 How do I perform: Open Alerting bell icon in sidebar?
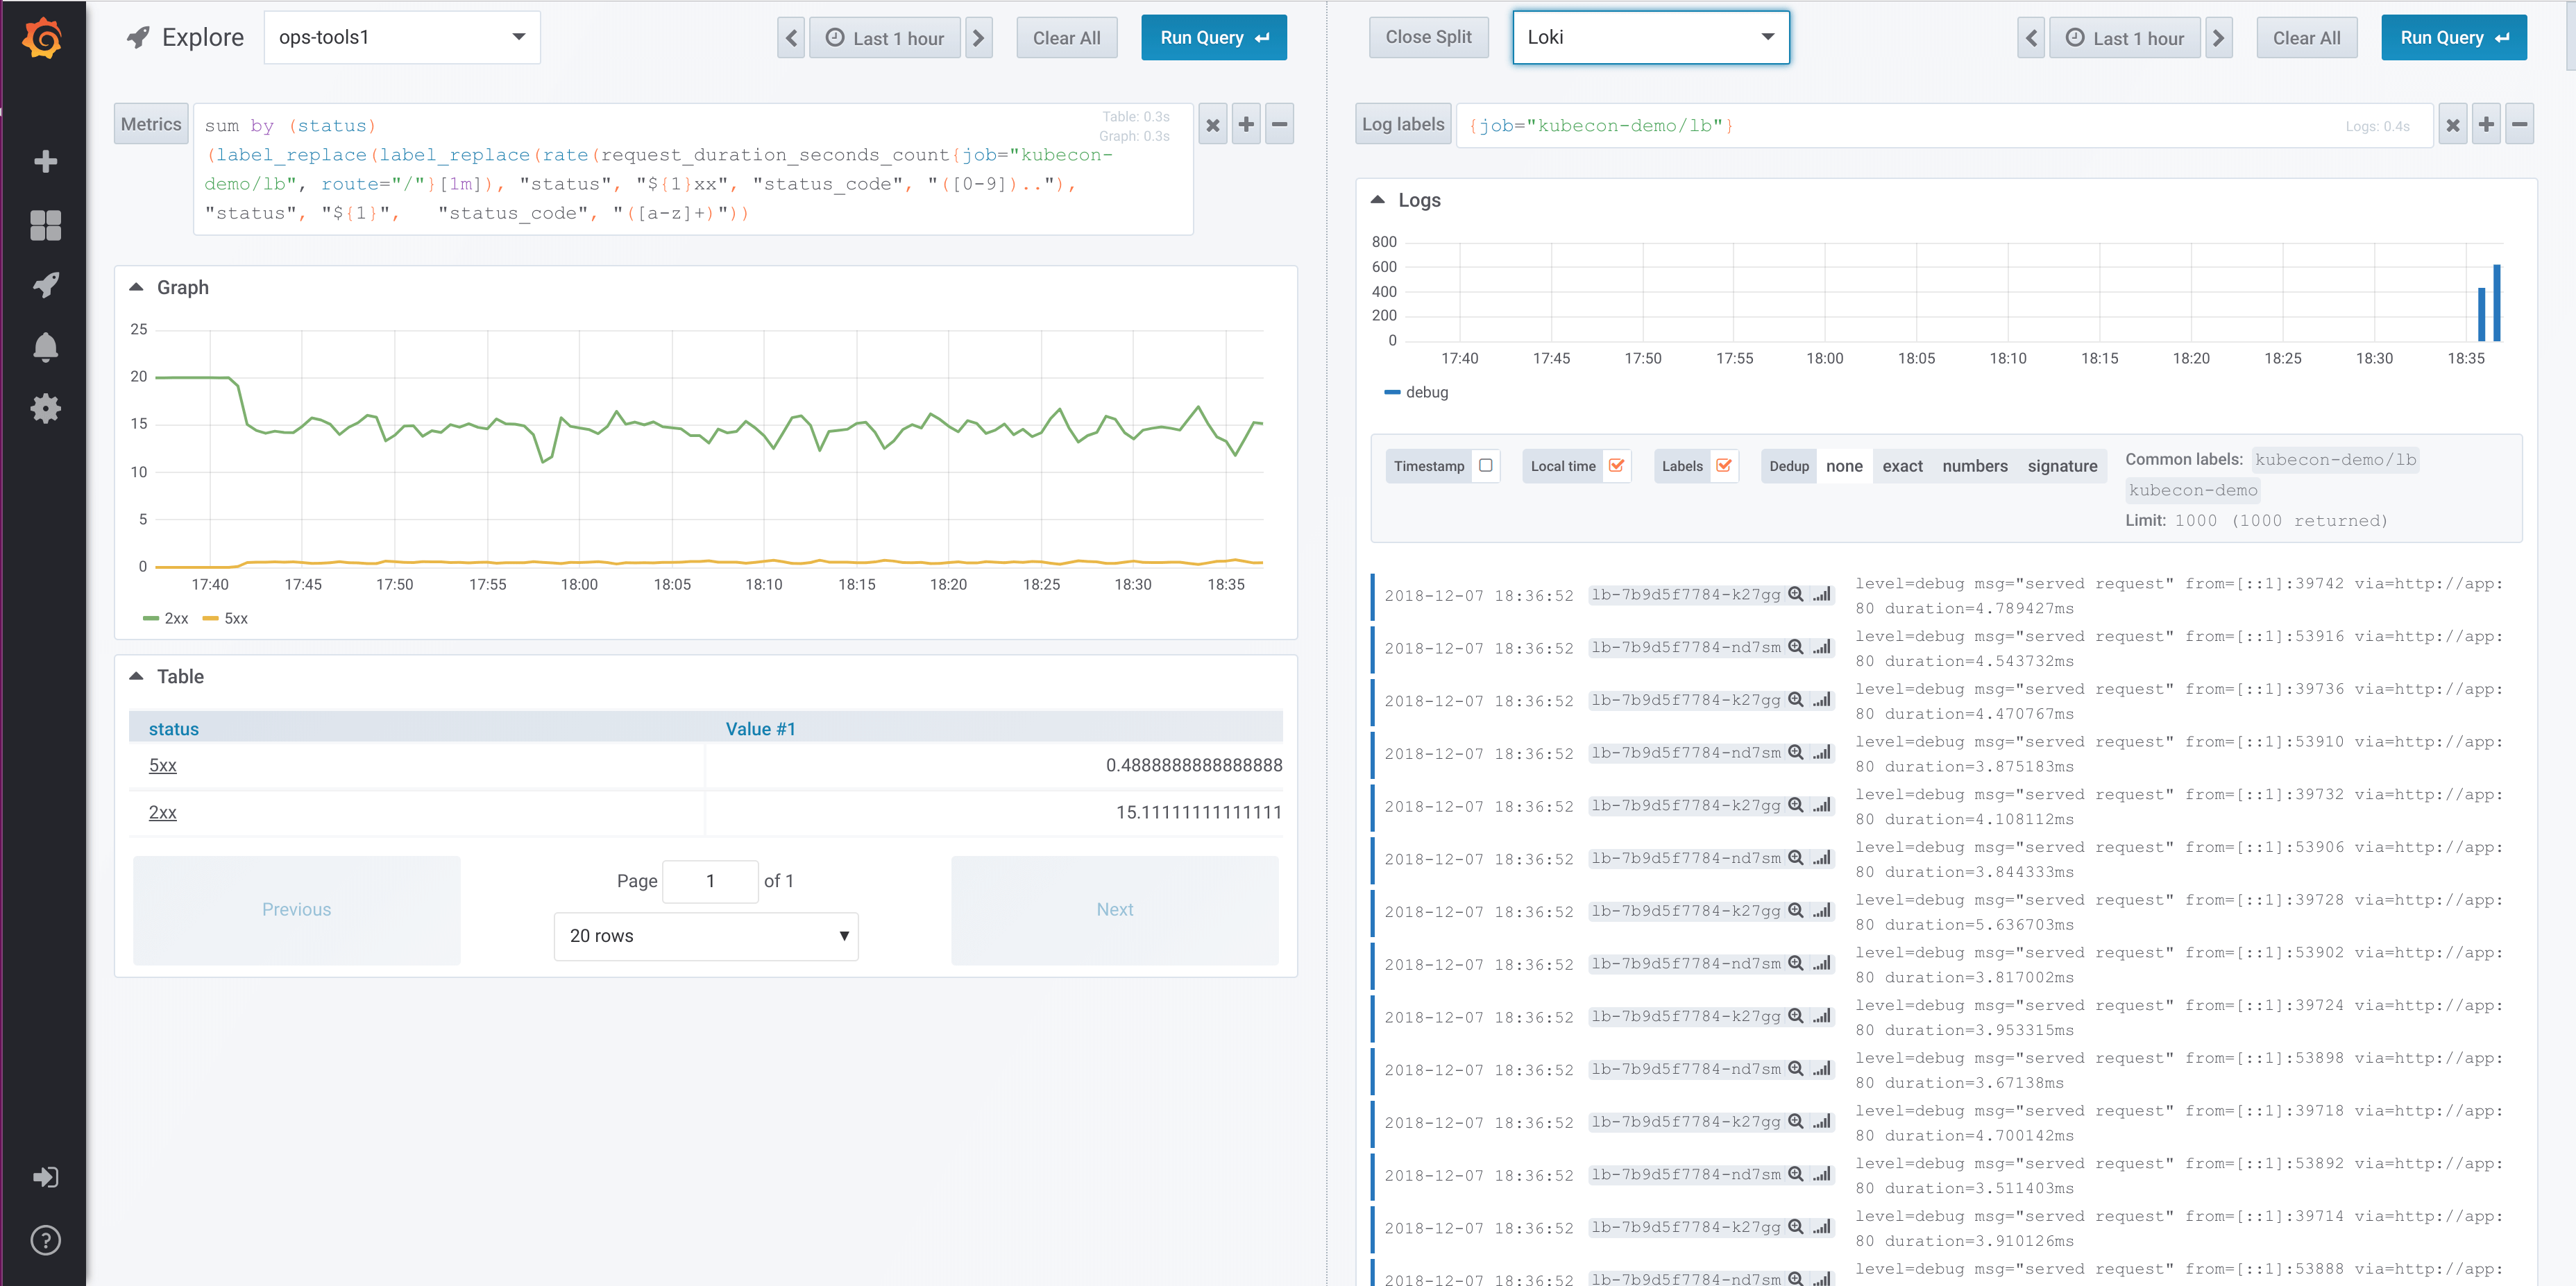45,347
